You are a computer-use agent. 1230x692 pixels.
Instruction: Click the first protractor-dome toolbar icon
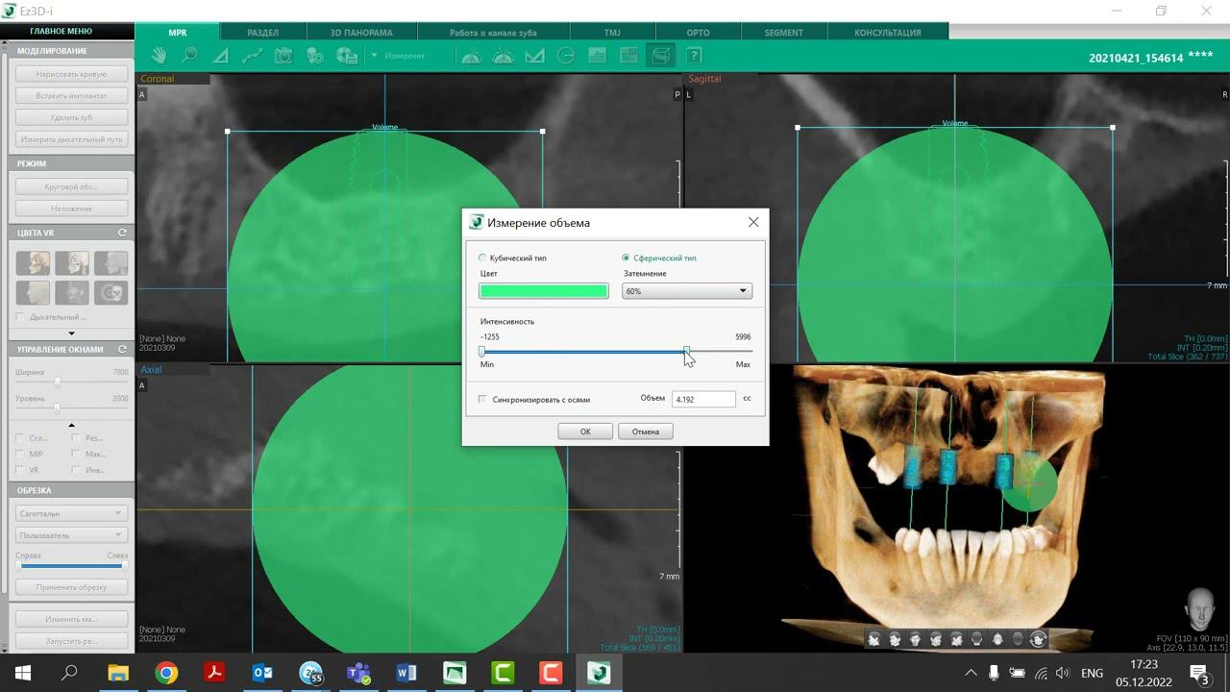pos(471,56)
